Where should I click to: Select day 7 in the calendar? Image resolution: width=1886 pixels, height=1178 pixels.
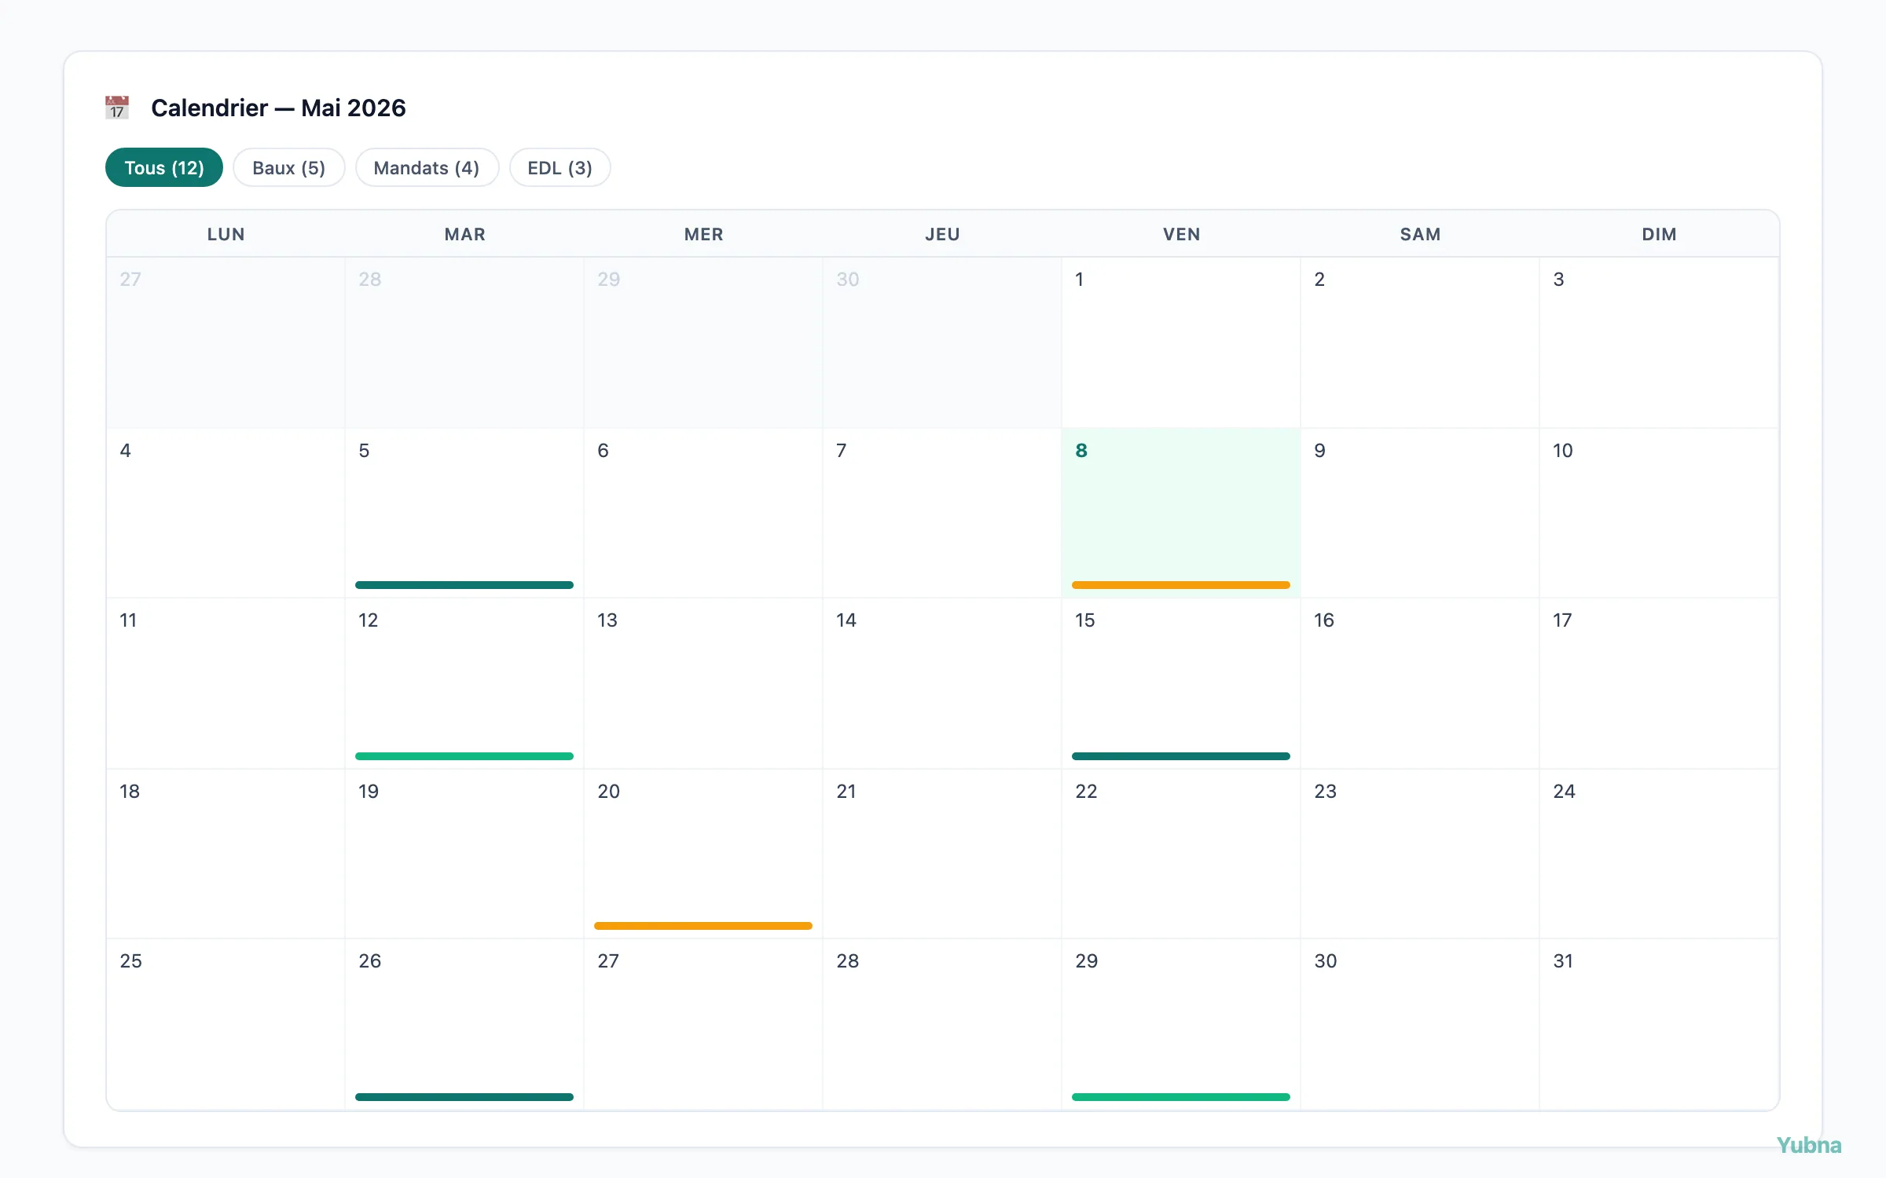pos(942,513)
